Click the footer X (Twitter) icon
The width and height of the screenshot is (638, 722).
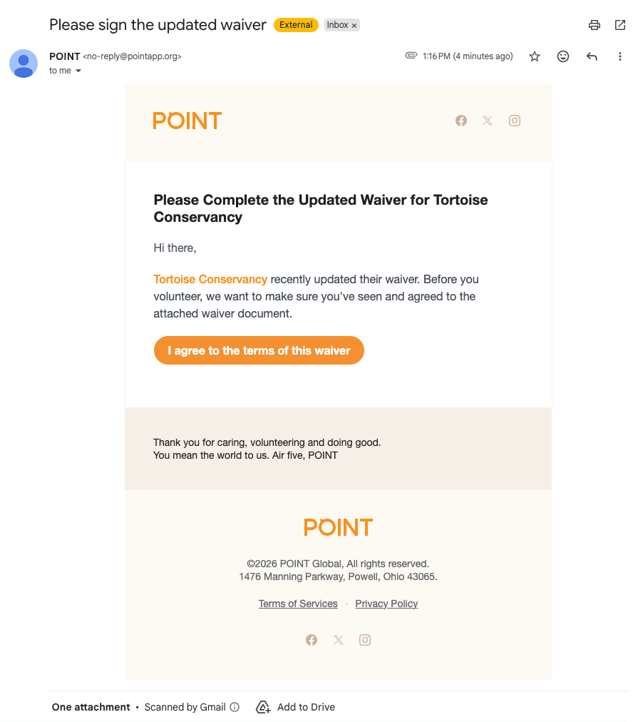point(339,640)
